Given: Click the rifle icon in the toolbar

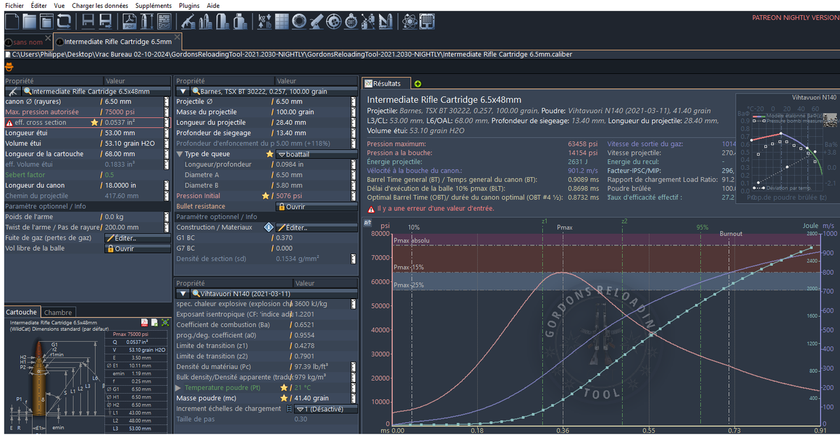Looking at the screenshot, I should point(188,22).
